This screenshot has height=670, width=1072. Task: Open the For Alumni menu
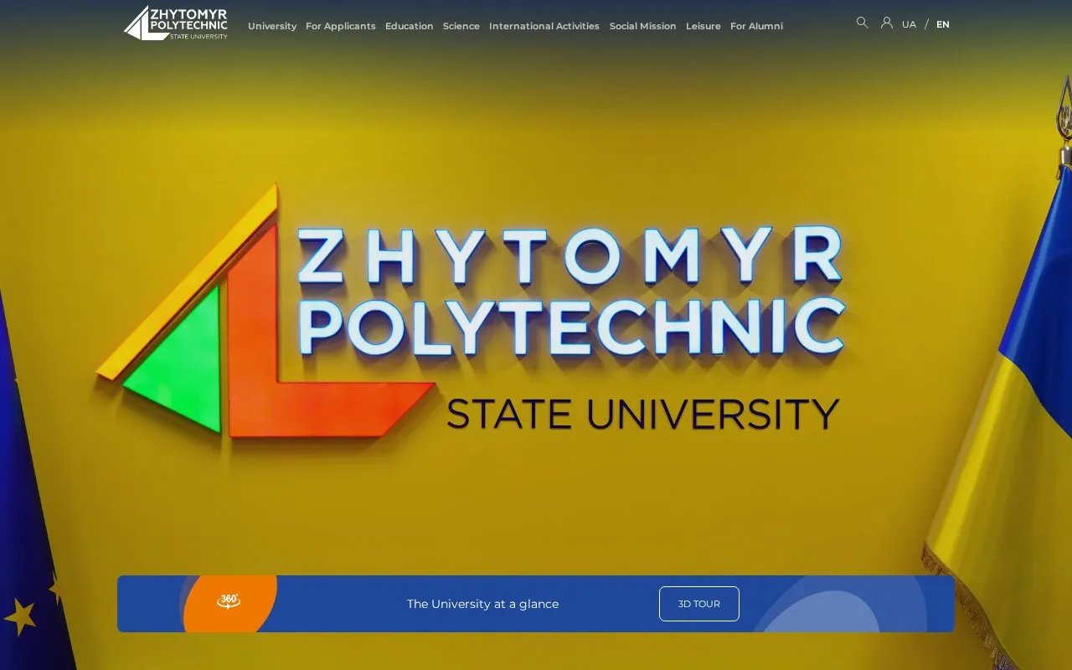click(756, 26)
